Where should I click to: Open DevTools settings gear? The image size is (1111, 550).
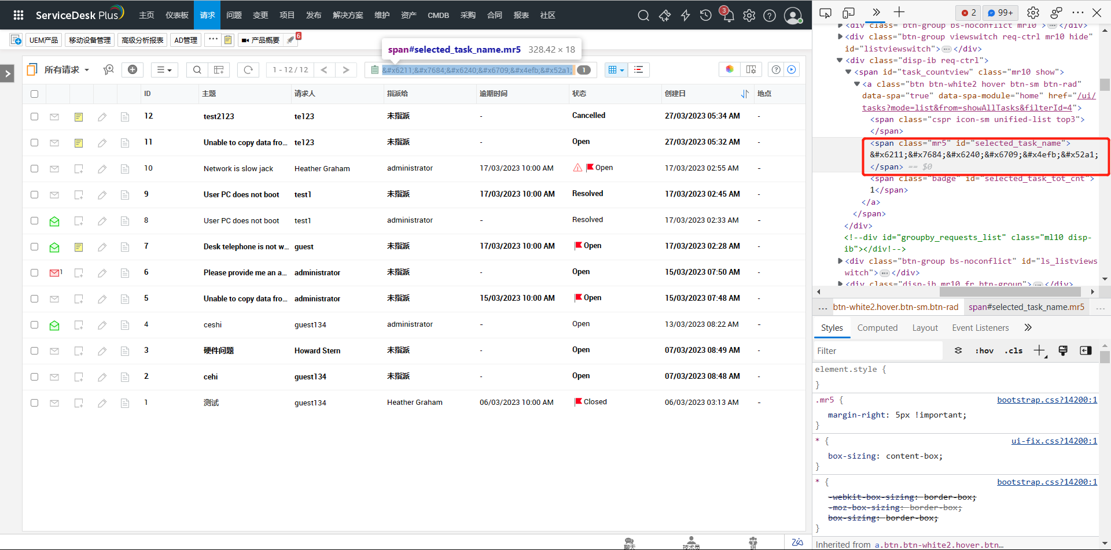[1033, 12]
